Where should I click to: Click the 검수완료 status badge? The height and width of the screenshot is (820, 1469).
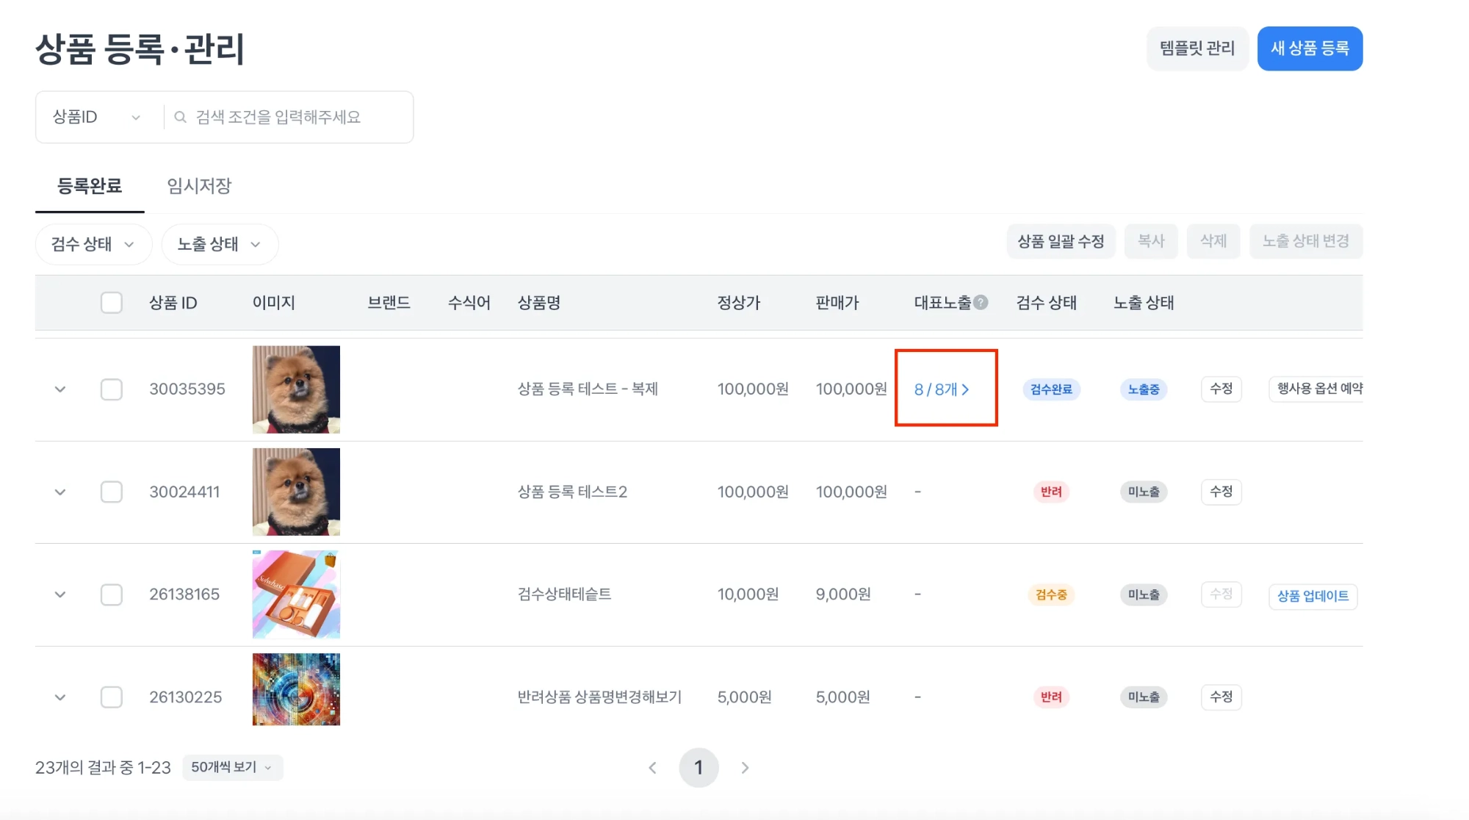pyautogui.click(x=1050, y=389)
